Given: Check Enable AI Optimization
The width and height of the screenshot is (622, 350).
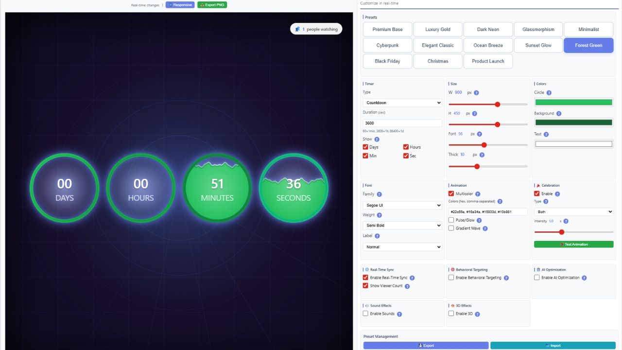Looking at the screenshot, I should click(536, 278).
